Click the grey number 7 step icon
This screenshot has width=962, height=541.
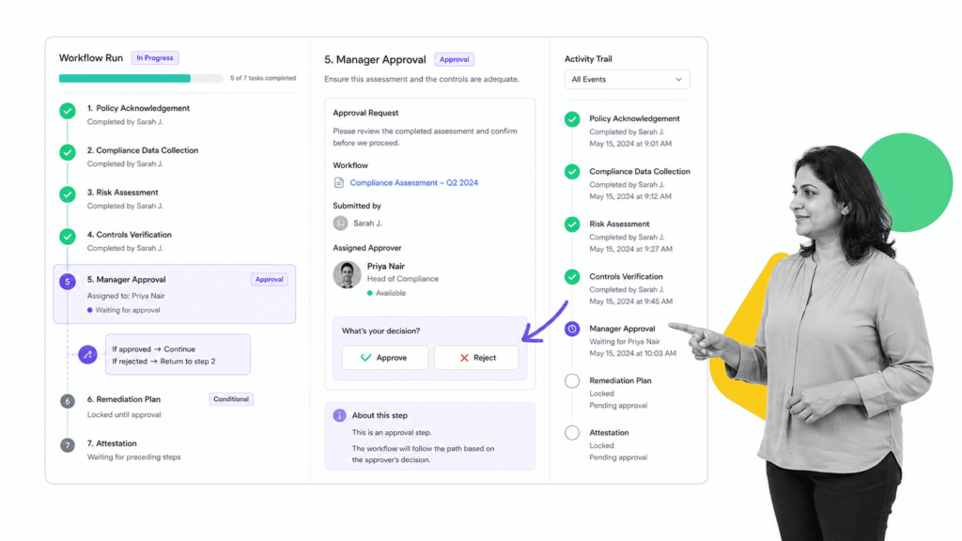(68, 444)
